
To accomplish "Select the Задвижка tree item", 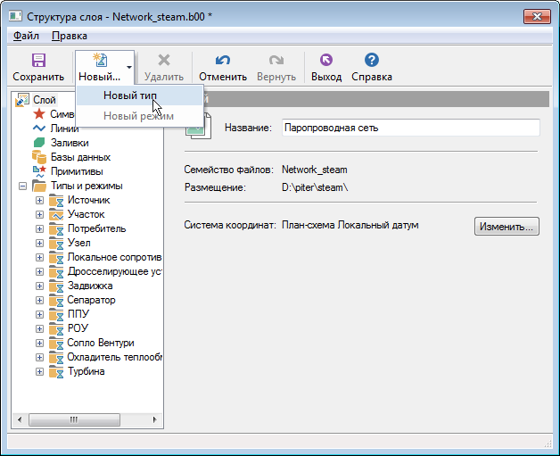I will click(89, 286).
